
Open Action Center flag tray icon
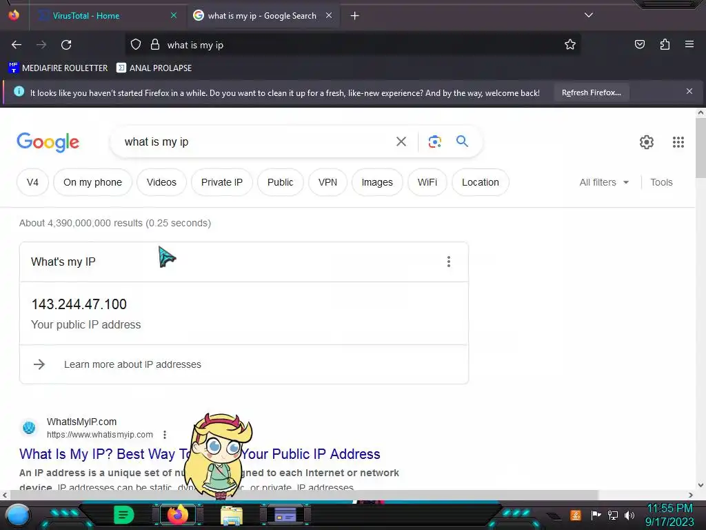pos(596,515)
